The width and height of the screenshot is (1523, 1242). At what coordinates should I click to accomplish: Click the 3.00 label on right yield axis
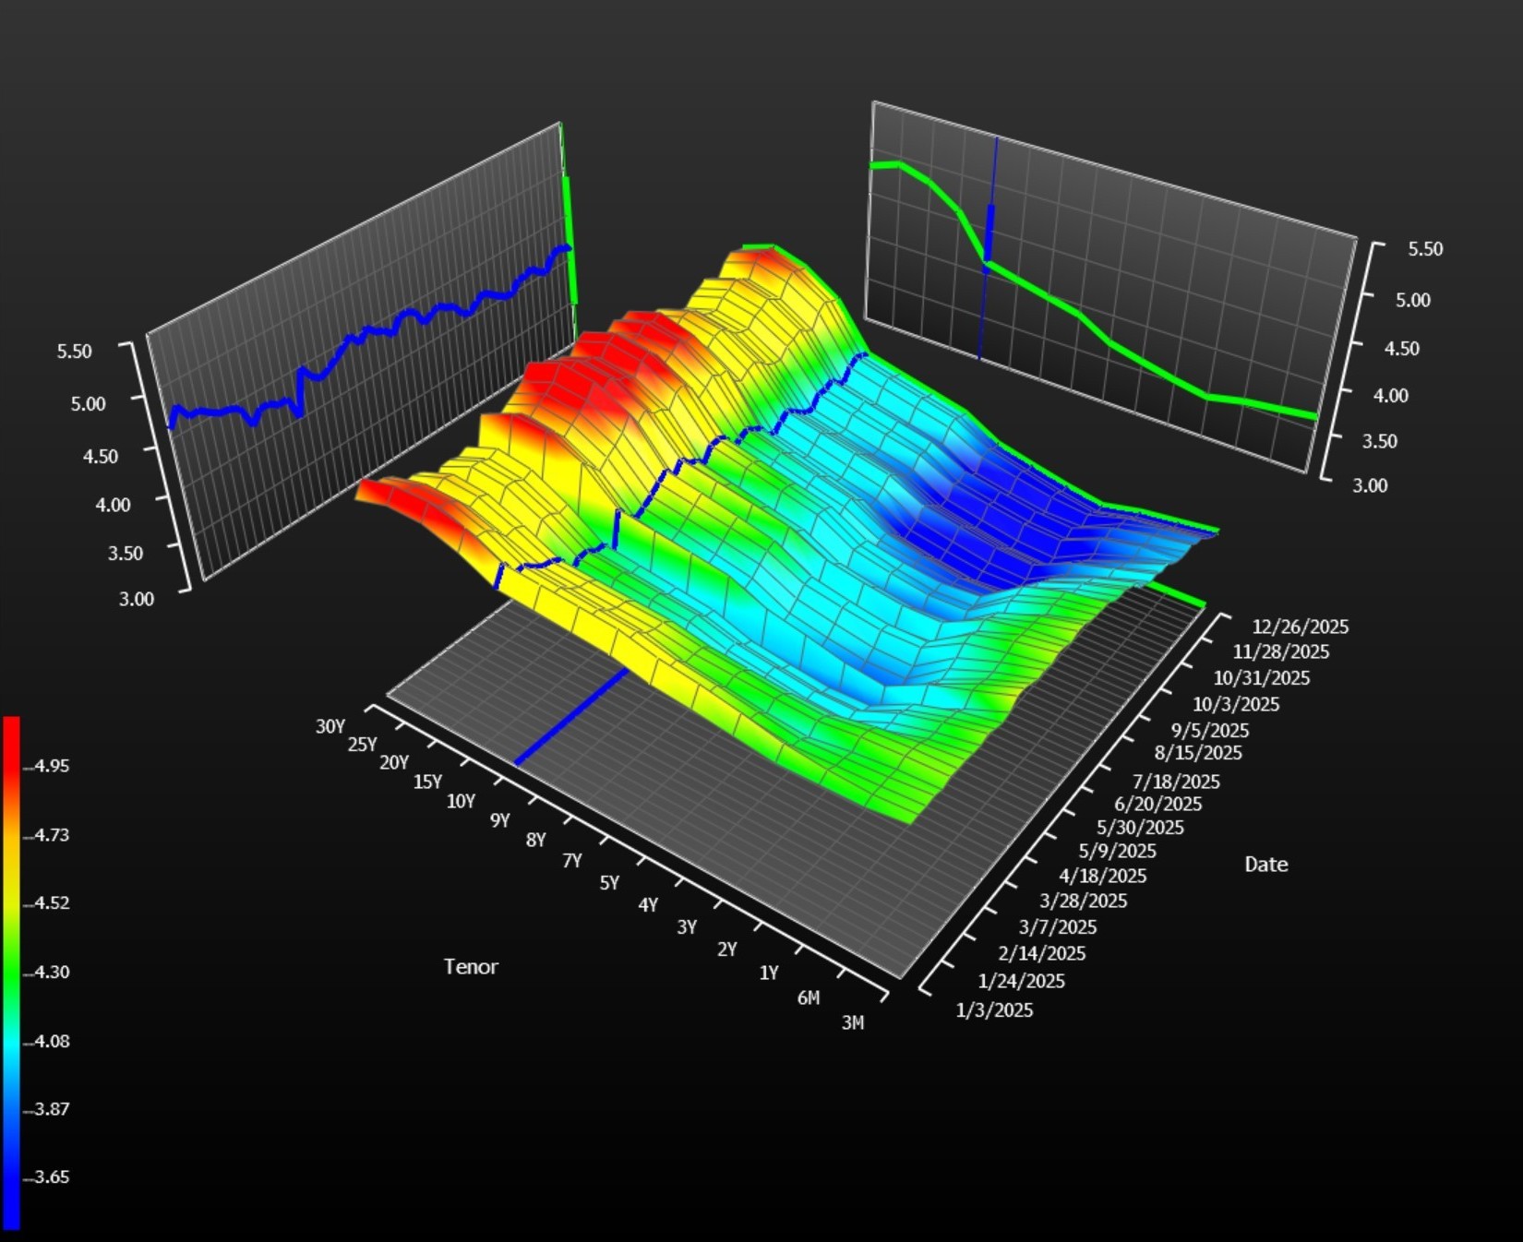coord(1370,486)
